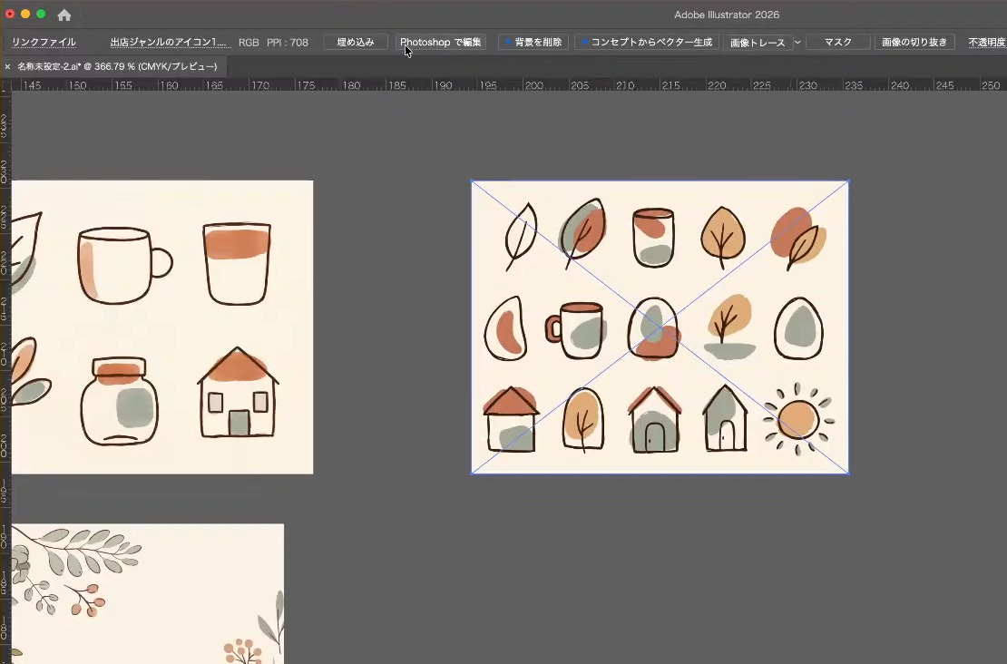
Task: Close the 名称未設定-2.ai document tab
Action: [7, 66]
